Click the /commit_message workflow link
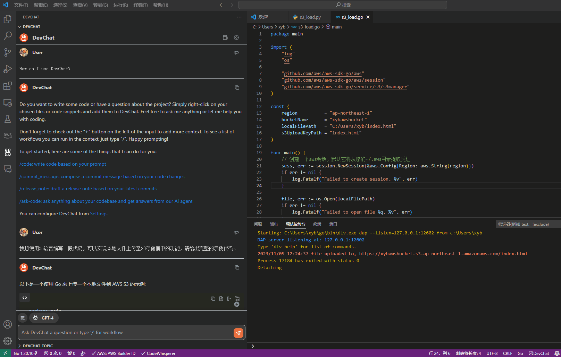This screenshot has width=561, height=357. click(x=102, y=176)
